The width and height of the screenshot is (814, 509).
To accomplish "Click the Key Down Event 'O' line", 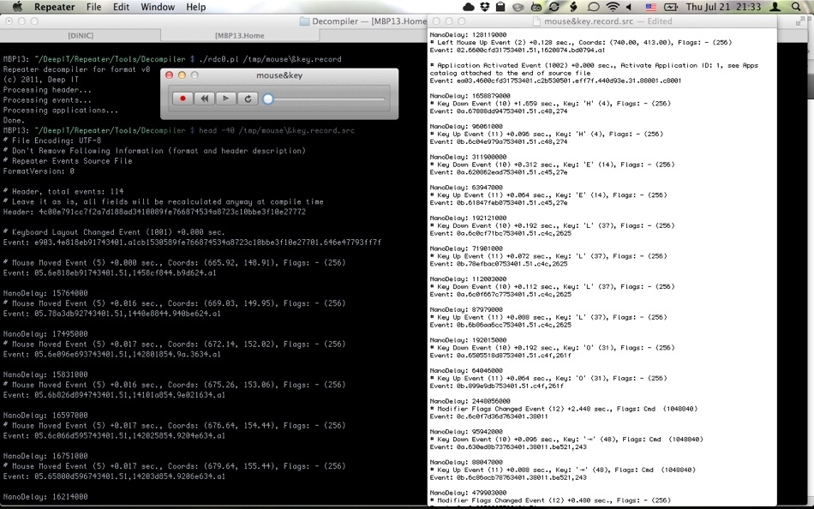I will tap(553, 348).
